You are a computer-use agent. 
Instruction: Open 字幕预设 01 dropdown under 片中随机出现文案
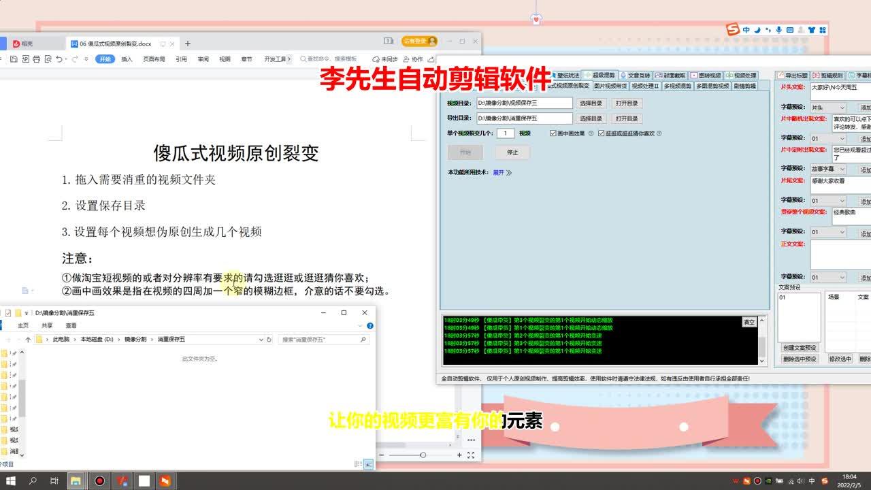pos(827,138)
